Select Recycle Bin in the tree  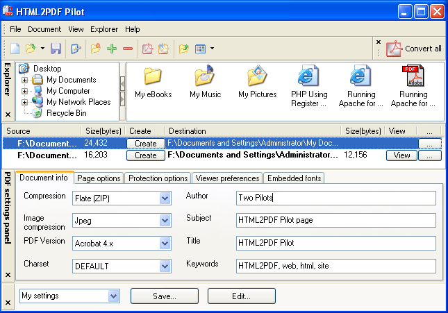(66, 113)
